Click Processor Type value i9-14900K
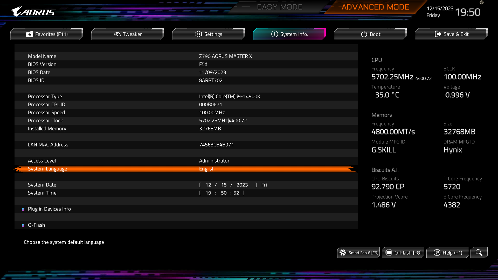 coord(230,96)
